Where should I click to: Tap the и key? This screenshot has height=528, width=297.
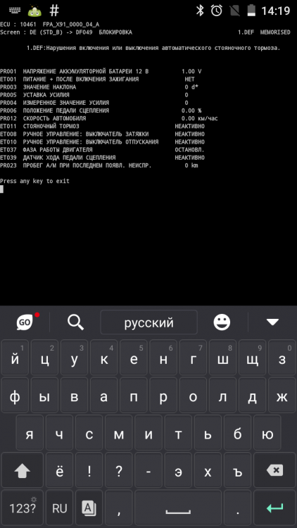(x=148, y=433)
